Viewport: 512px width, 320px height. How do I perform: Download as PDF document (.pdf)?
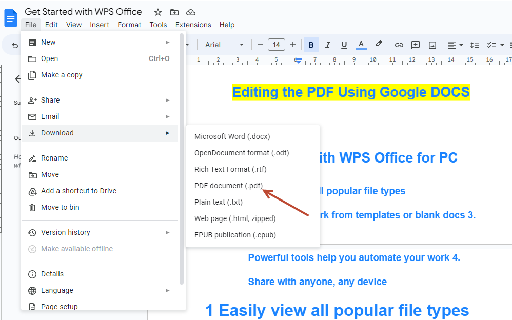pyautogui.click(x=253, y=186)
